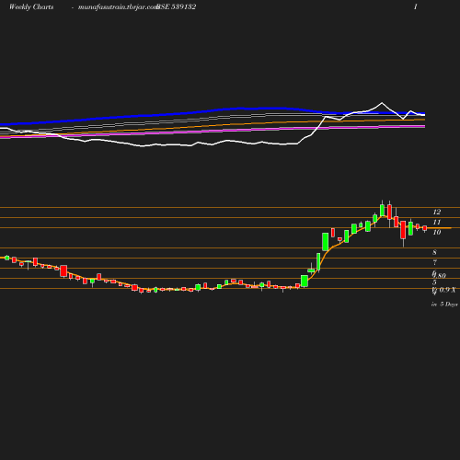Screen dimensions: 460x460
Task: Click the price axis label "5"
Action: pyautogui.click(x=434, y=282)
